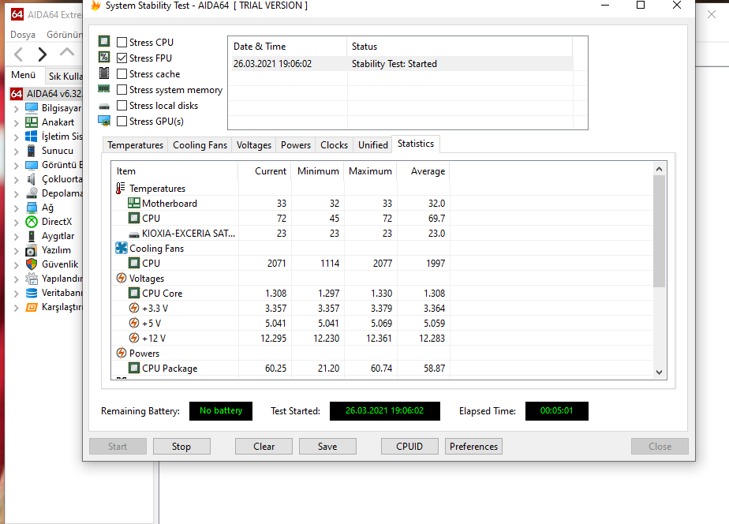Screen dimensions: 729x524
Task: Switch to the Powers tab
Action: [296, 145]
